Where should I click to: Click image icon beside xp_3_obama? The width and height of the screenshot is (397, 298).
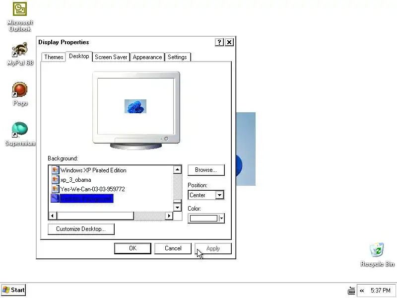(55, 180)
